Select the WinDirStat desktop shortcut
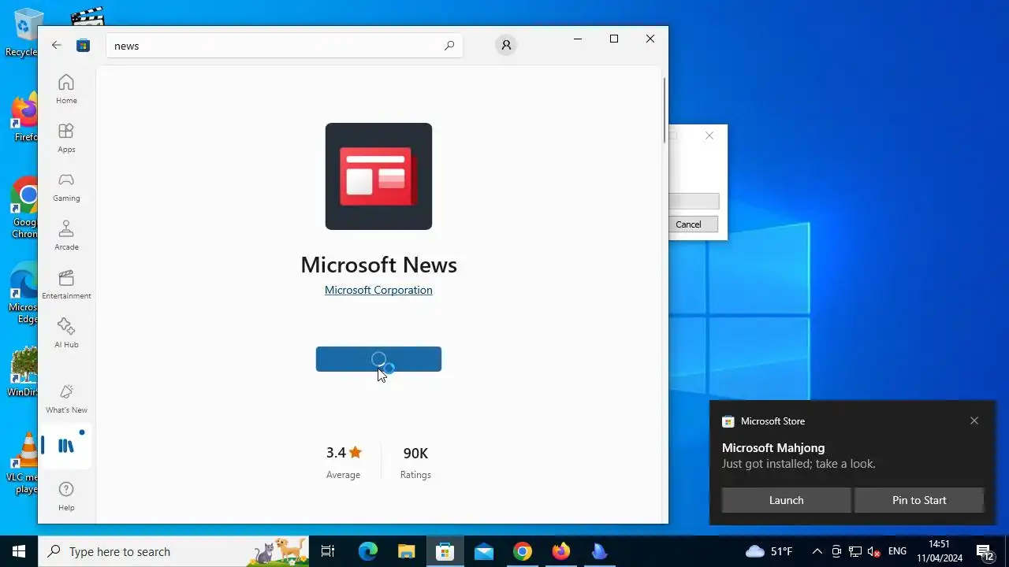The height and width of the screenshot is (567, 1009). click(24, 372)
